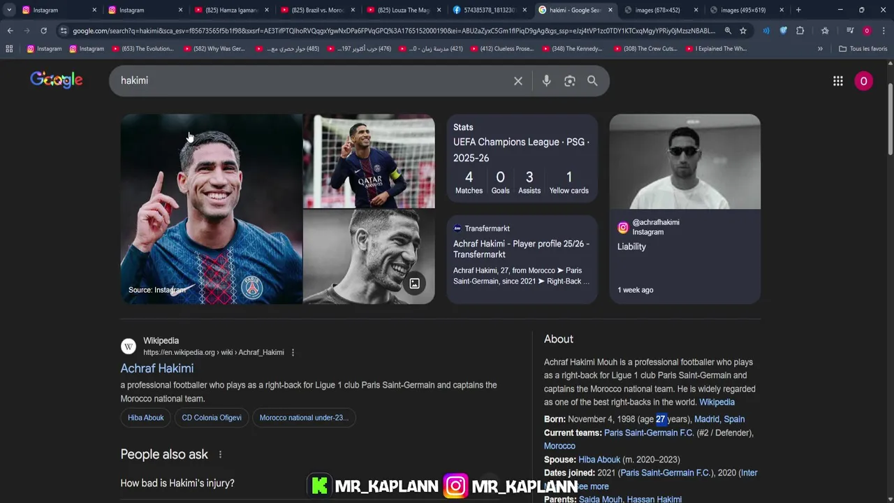Open Paris Saint-Germain F.C. current team link
The image size is (894, 503).
[649, 433]
